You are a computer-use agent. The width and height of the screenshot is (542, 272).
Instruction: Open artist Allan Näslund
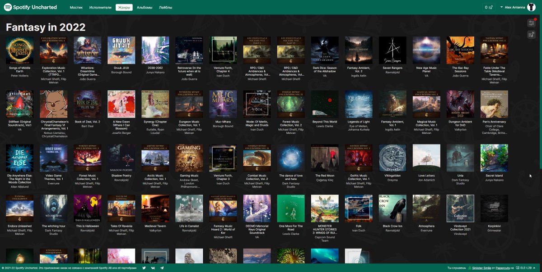pos(20,187)
